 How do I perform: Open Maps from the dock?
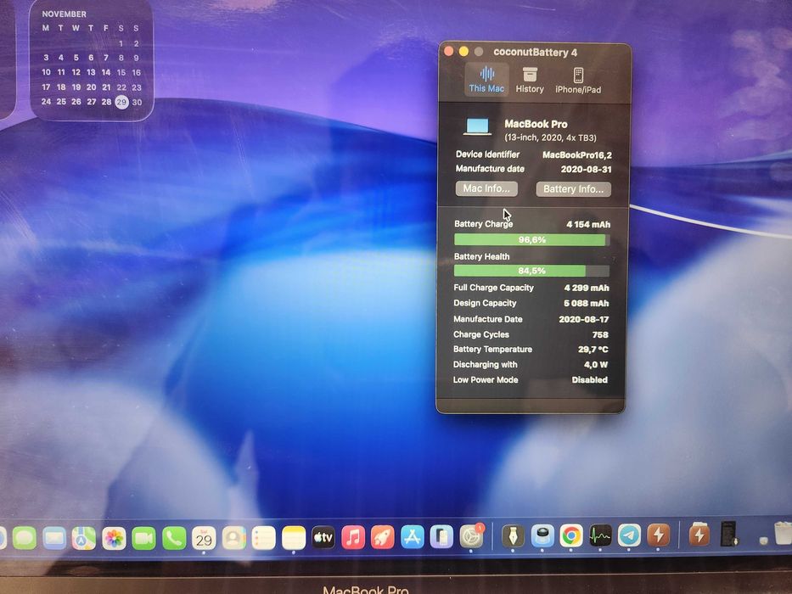tap(84, 538)
